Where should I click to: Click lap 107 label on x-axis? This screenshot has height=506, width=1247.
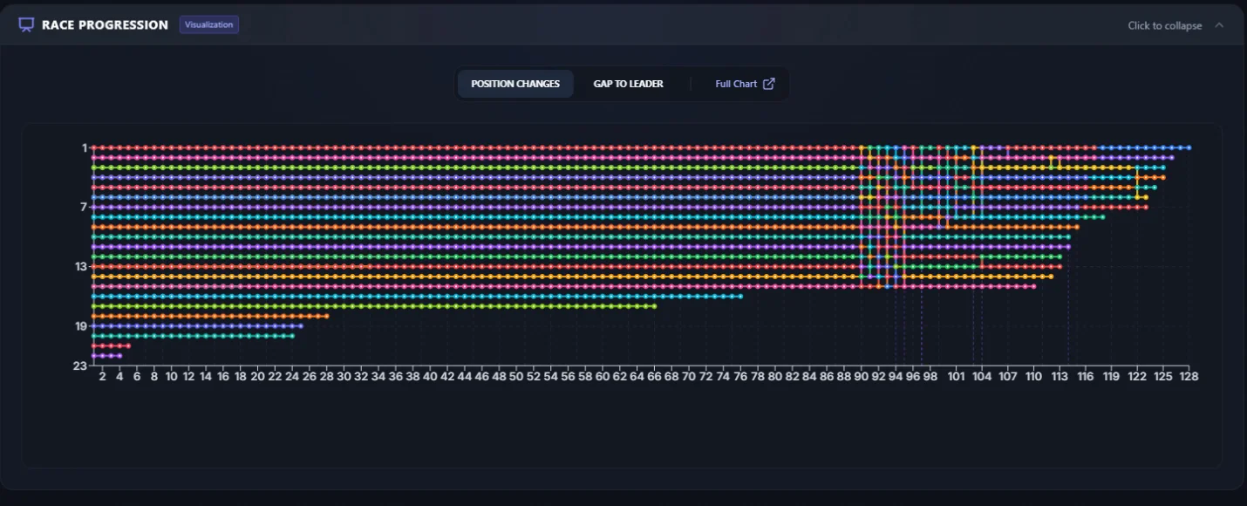click(1007, 377)
